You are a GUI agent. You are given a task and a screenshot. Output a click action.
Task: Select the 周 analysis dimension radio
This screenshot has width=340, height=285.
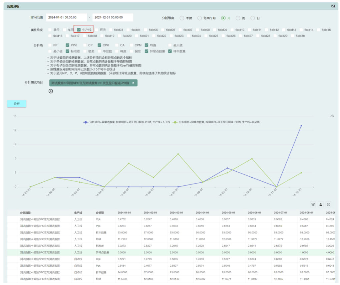(x=238, y=18)
